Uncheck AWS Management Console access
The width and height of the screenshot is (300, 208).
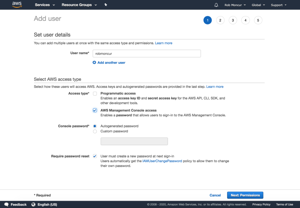point(95,110)
